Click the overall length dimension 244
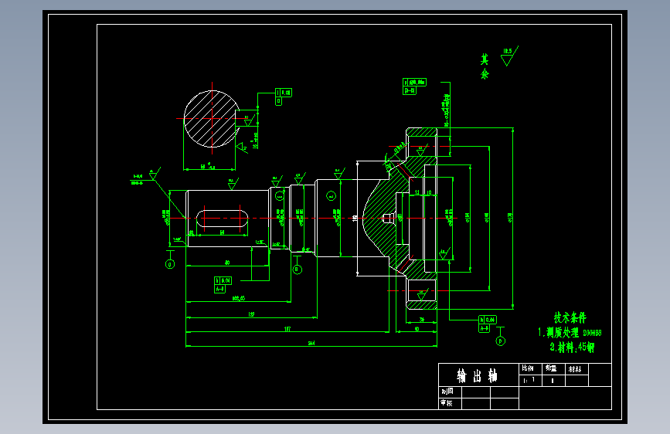Screen dimensions: 670x434 [311, 343]
